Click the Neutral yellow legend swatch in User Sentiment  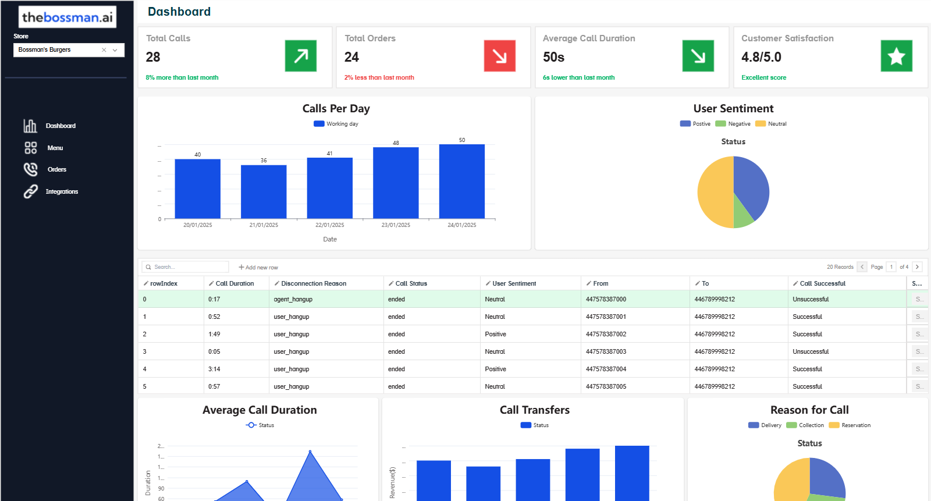tap(760, 124)
